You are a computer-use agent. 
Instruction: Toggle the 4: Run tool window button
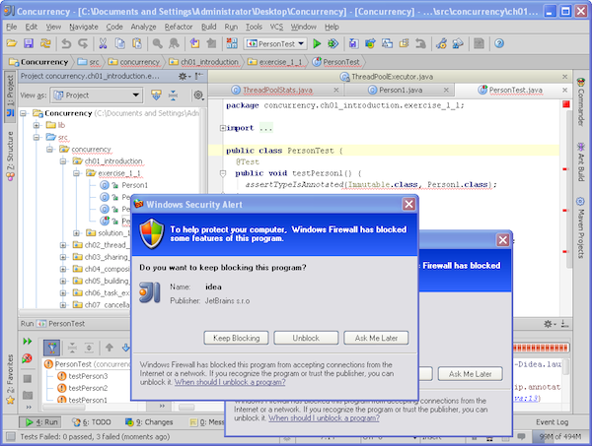click(x=40, y=422)
